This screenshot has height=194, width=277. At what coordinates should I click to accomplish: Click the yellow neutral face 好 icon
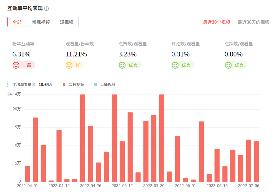(69, 65)
